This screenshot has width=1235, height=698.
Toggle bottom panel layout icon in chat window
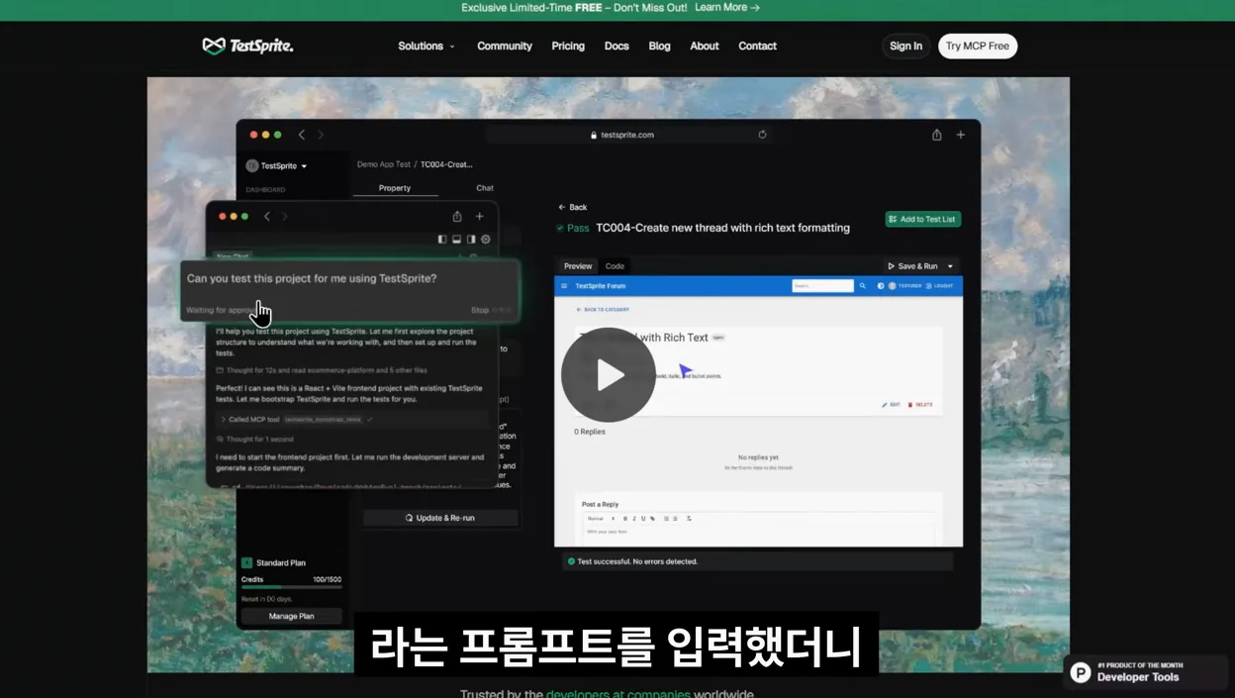456,239
